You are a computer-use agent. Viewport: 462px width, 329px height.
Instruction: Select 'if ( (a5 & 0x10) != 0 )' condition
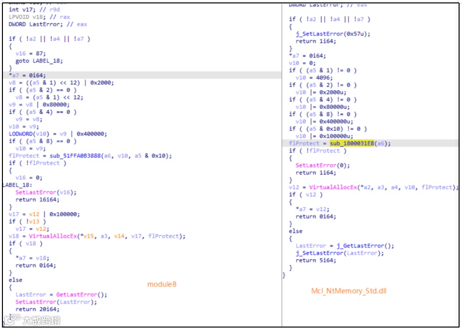[328, 129]
